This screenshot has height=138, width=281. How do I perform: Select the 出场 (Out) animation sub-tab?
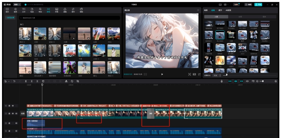[x=240, y=17]
